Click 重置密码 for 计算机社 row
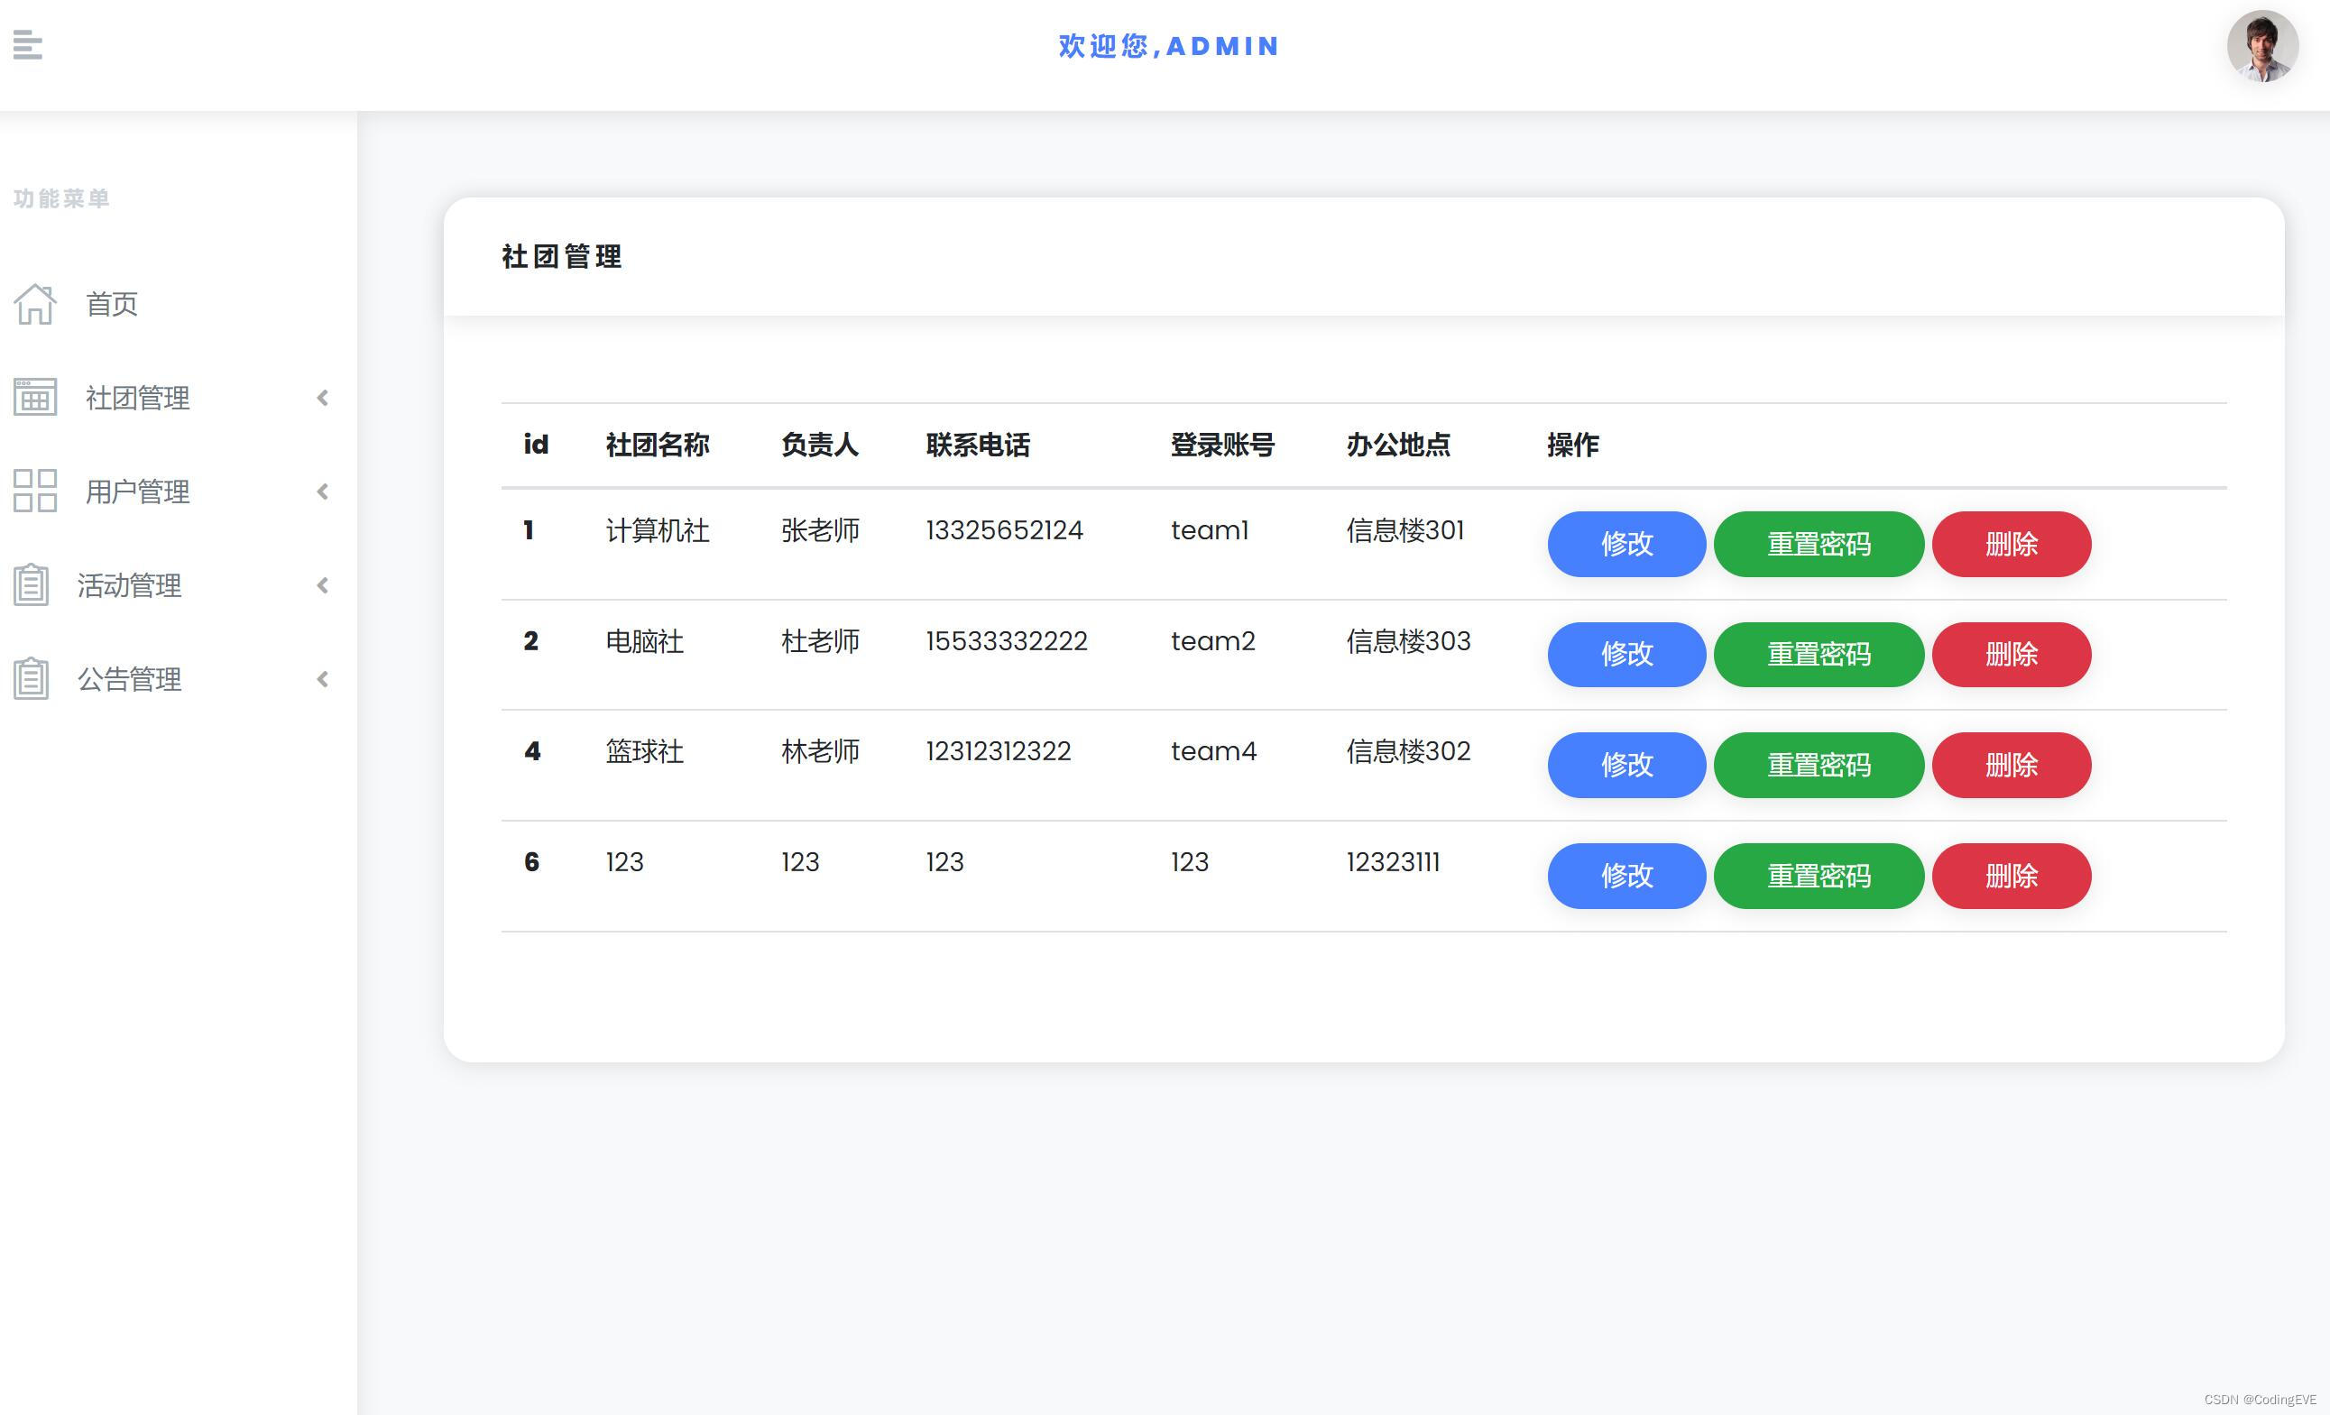This screenshot has height=1415, width=2330. click(1819, 545)
